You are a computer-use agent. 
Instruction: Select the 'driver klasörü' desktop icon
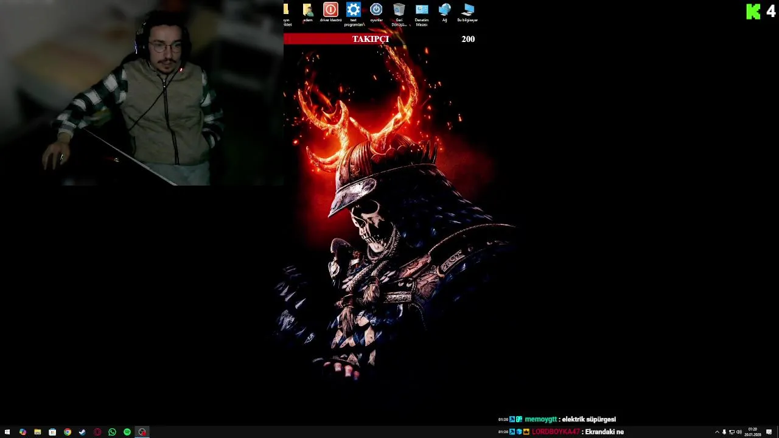coord(330,13)
